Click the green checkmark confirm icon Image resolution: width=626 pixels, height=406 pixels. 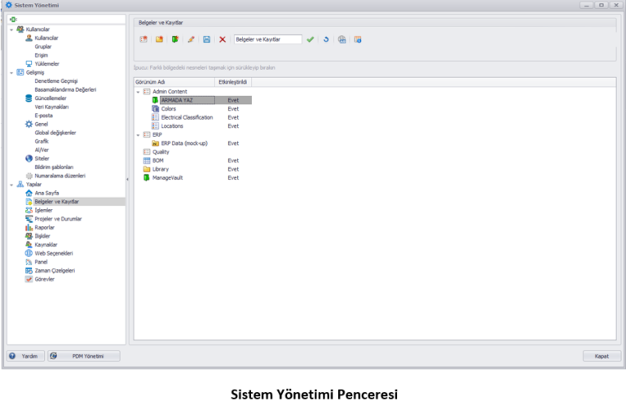click(x=311, y=39)
